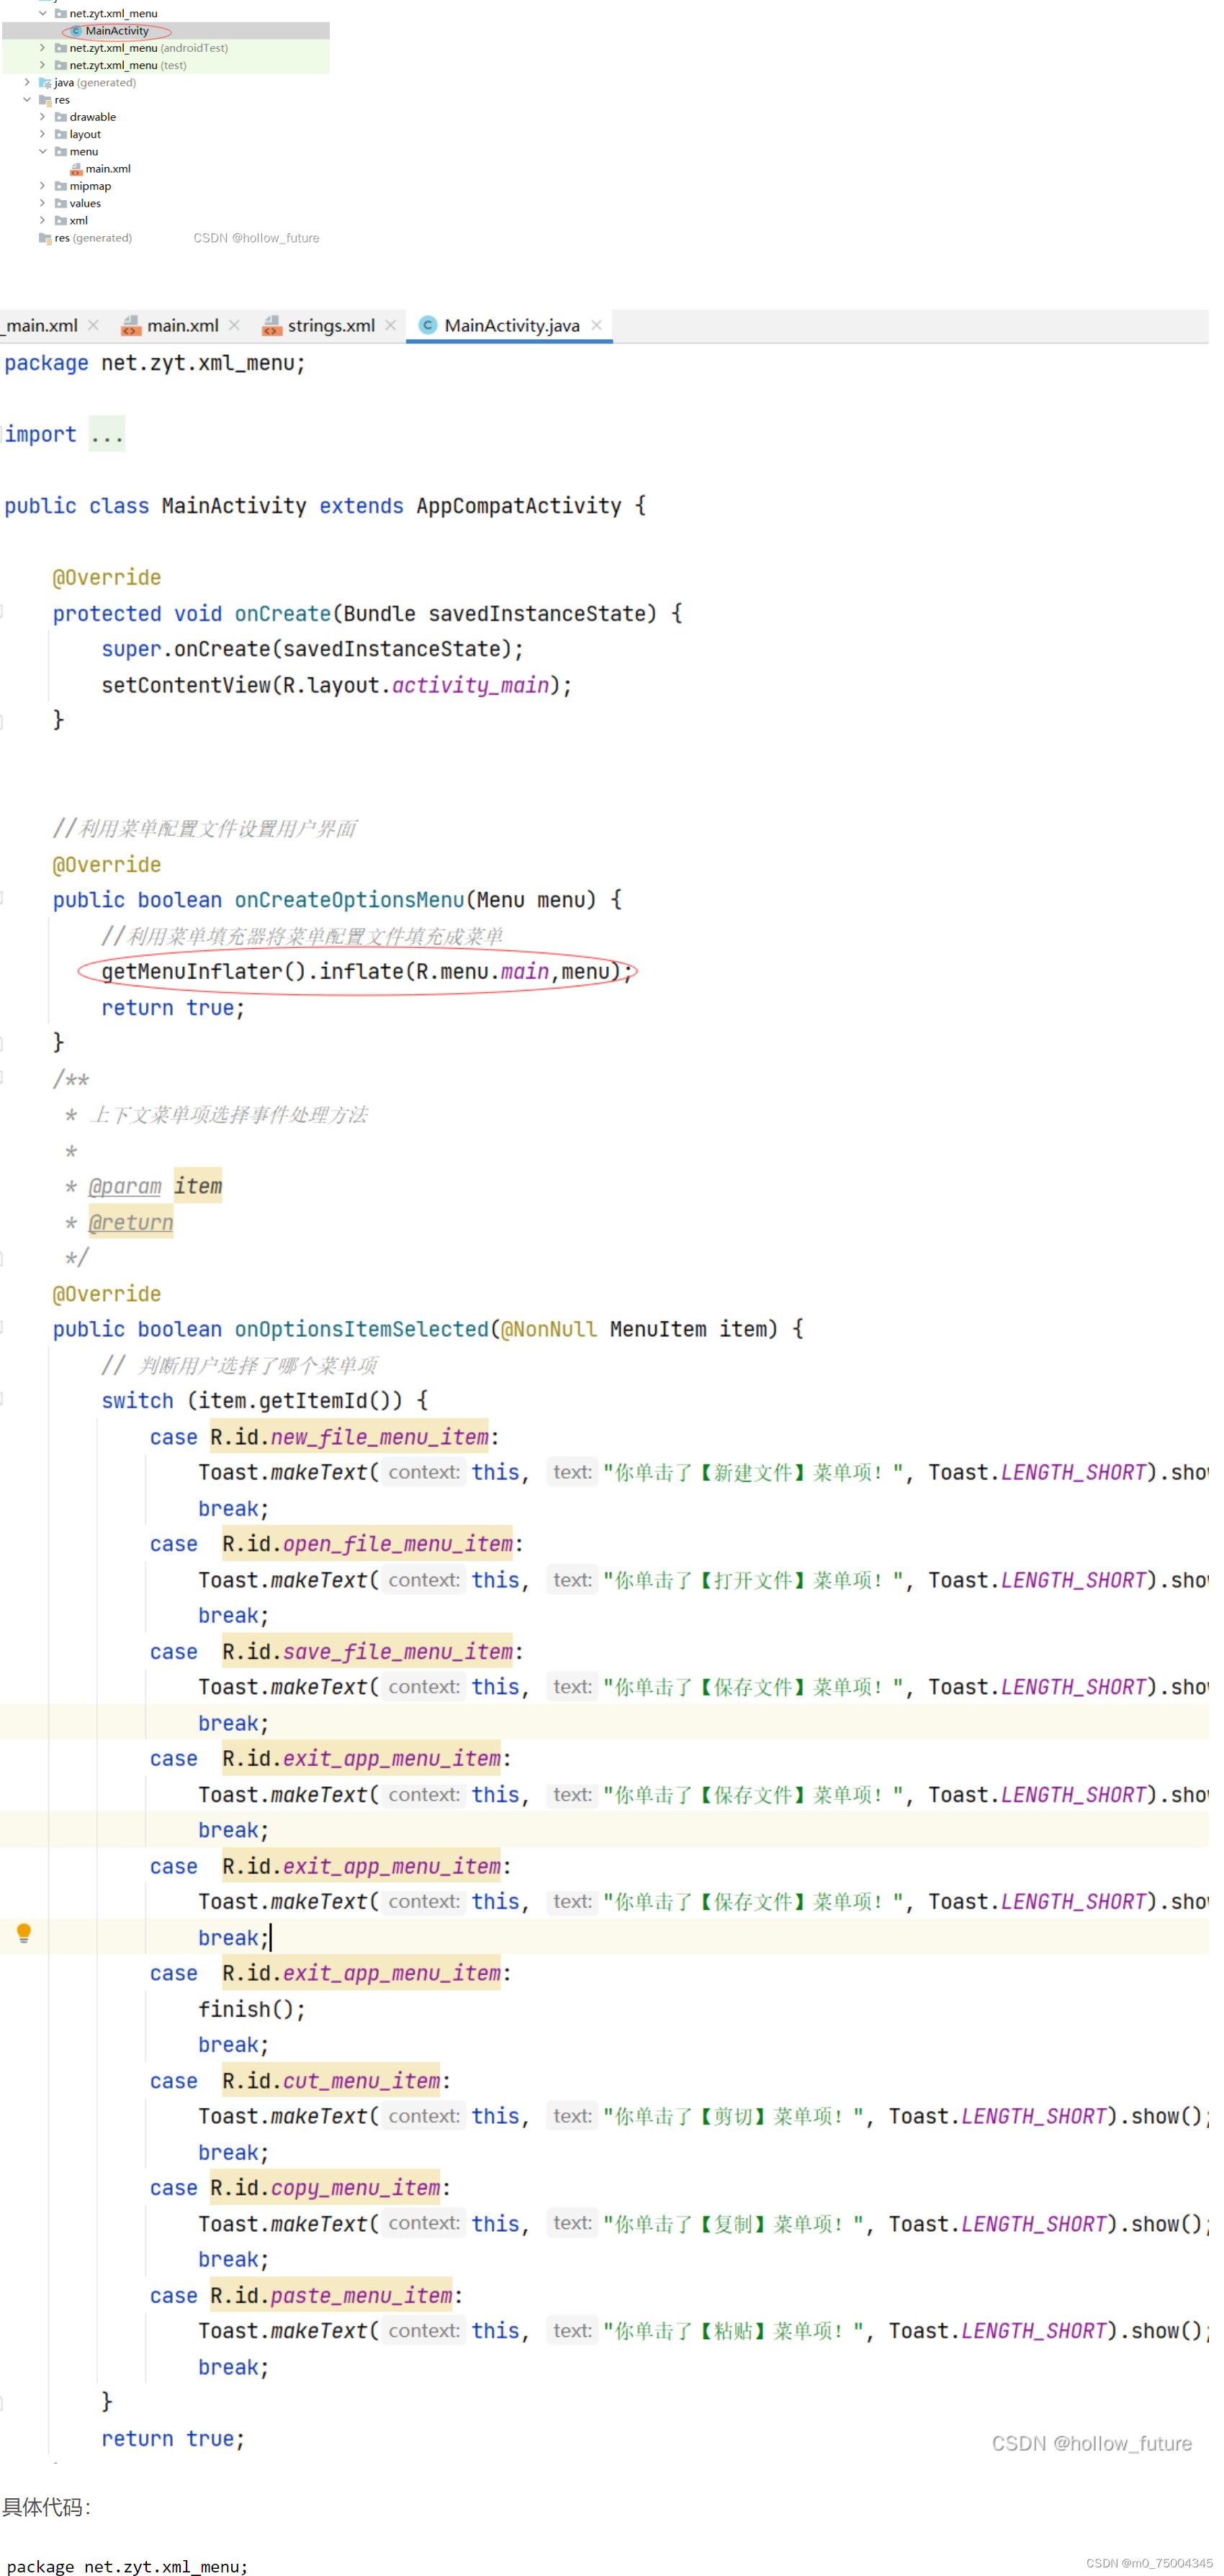The height and width of the screenshot is (2576, 1224).
Task: Collapse the net.zyt.xml_menu main package
Action: pyautogui.click(x=43, y=14)
